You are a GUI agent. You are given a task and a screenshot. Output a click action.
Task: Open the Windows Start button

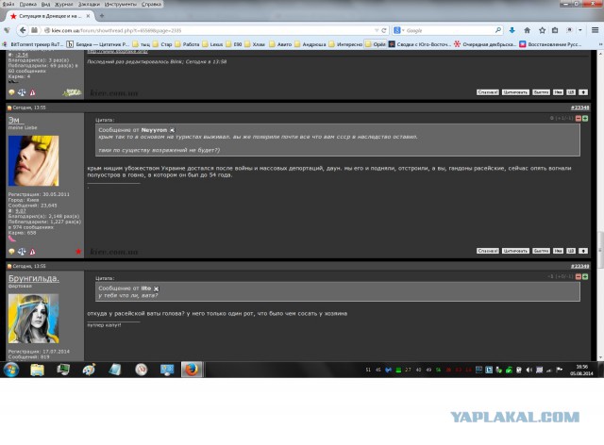(11, 370)
